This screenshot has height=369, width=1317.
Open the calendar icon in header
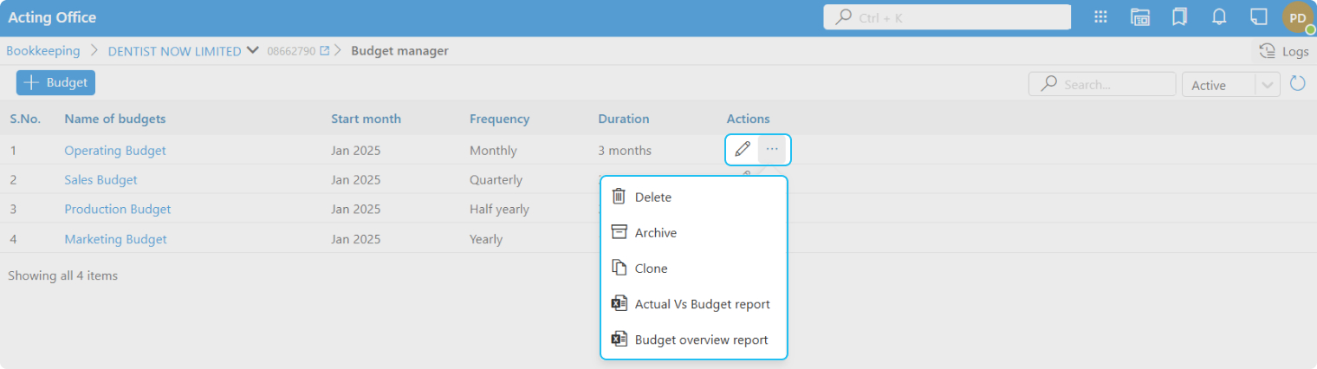tap(1140, 17)
